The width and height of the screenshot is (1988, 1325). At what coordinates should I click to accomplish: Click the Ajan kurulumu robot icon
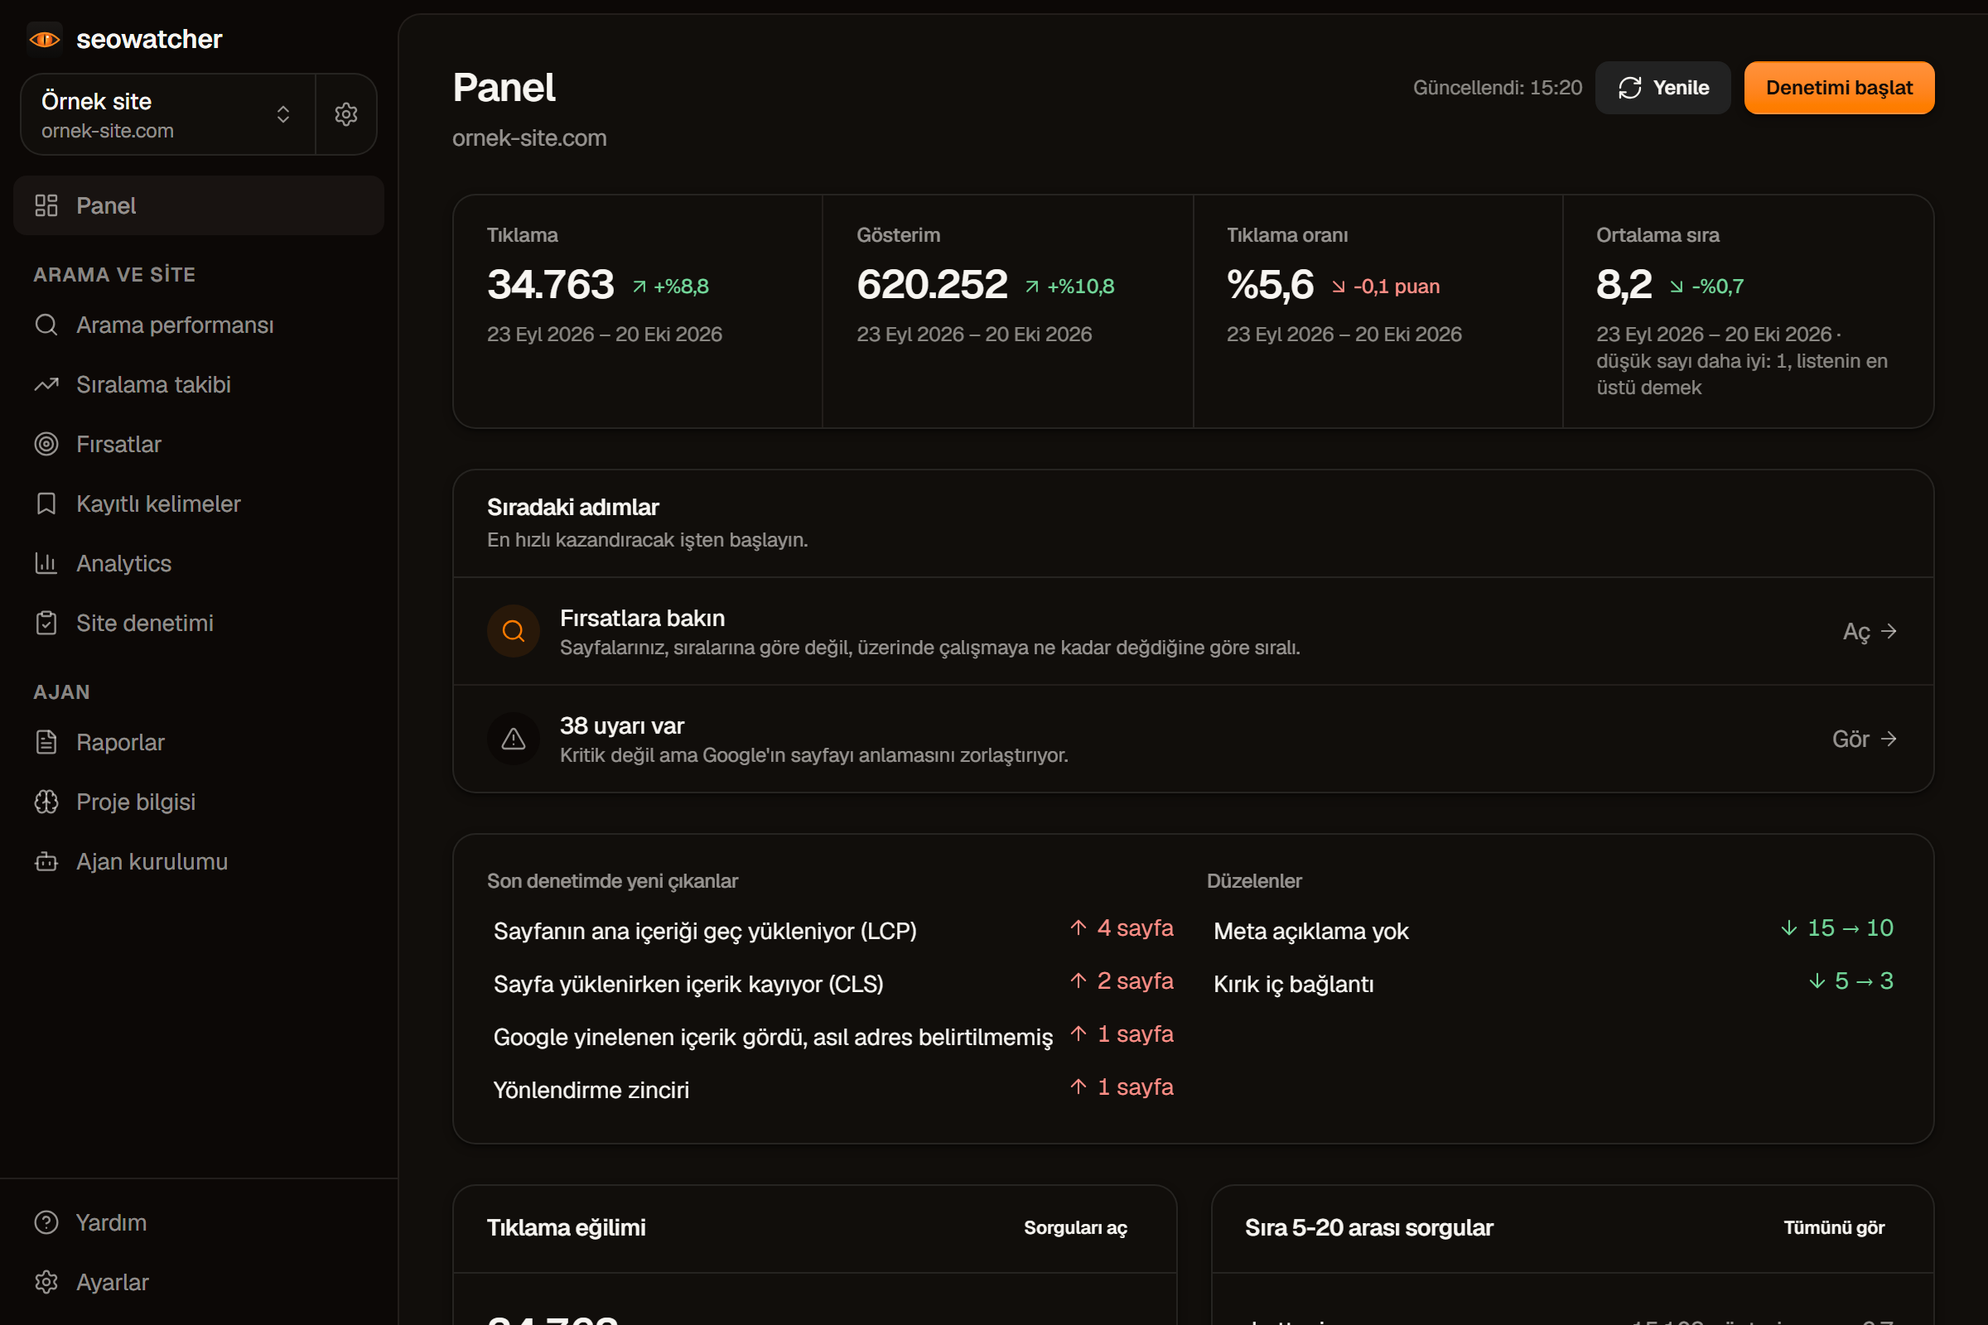pyautogui.click(x=46, y=861)
